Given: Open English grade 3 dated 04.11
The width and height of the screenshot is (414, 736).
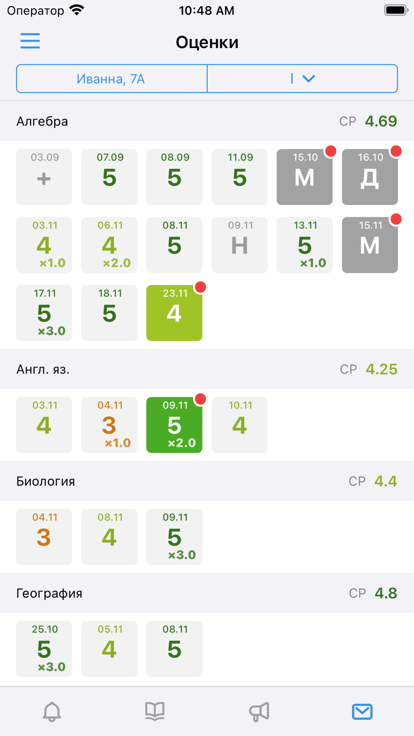Looking at the screenshot, I should [109, 425].
